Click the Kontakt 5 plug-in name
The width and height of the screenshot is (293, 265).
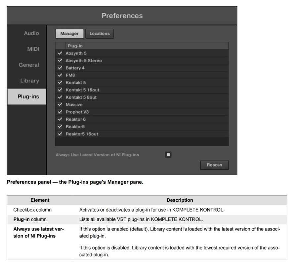coord(76,82)
